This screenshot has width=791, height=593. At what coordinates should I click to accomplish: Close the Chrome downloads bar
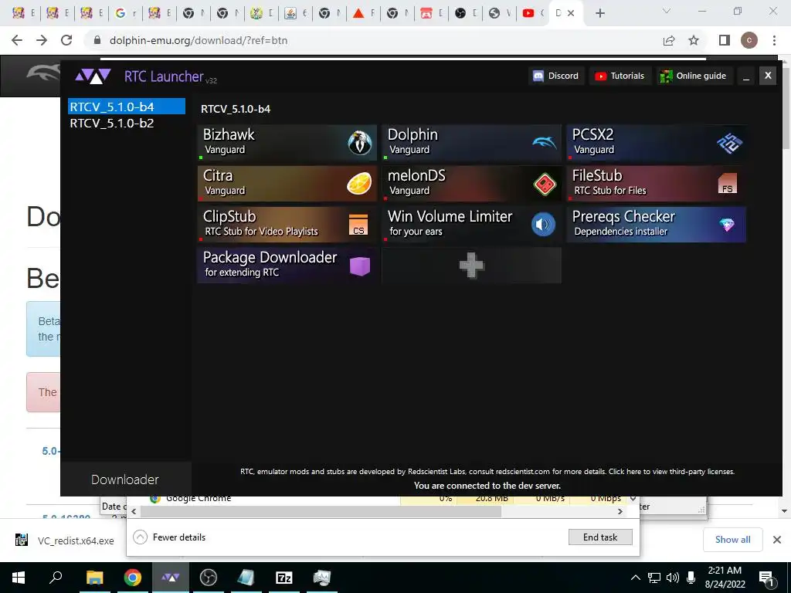777,540
